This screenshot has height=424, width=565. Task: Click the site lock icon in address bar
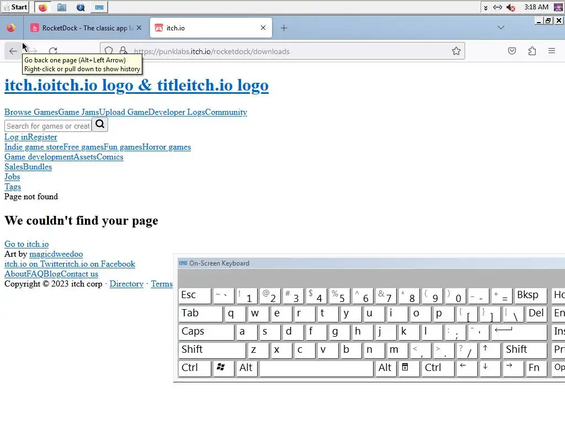pyautogui.click(x=124, y=51)
